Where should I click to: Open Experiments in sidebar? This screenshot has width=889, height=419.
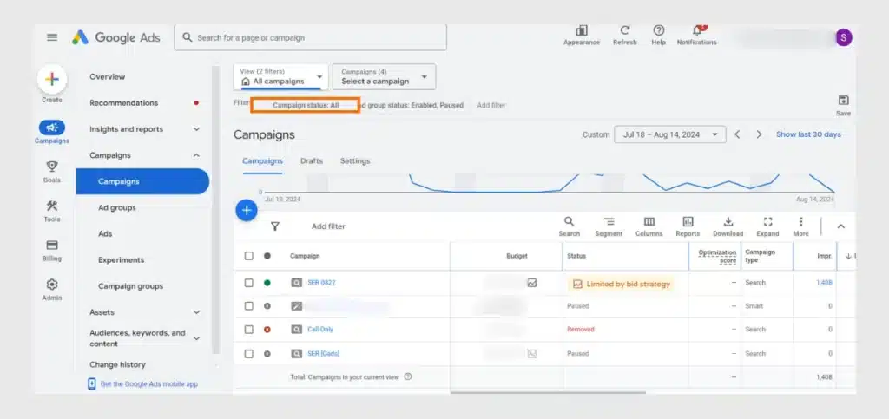[x=121, y=260]
